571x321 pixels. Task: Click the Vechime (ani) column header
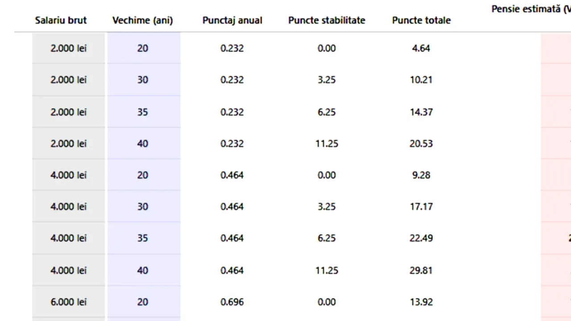click(142, 20)
